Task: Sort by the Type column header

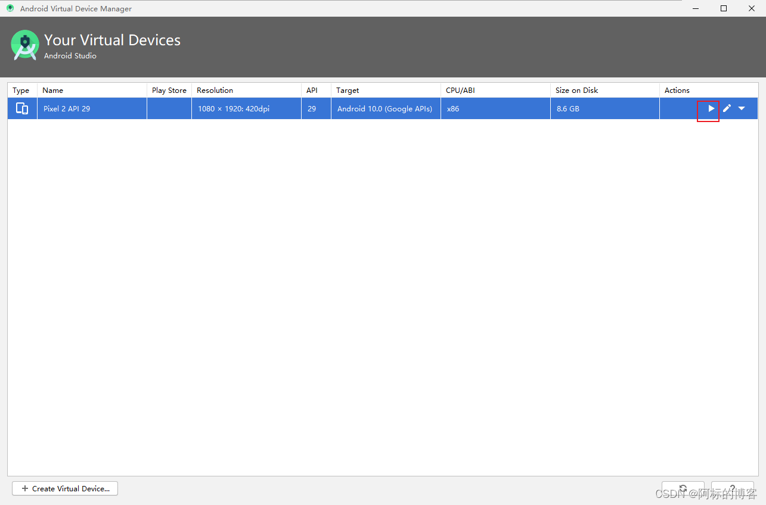Action: (23, 91)
